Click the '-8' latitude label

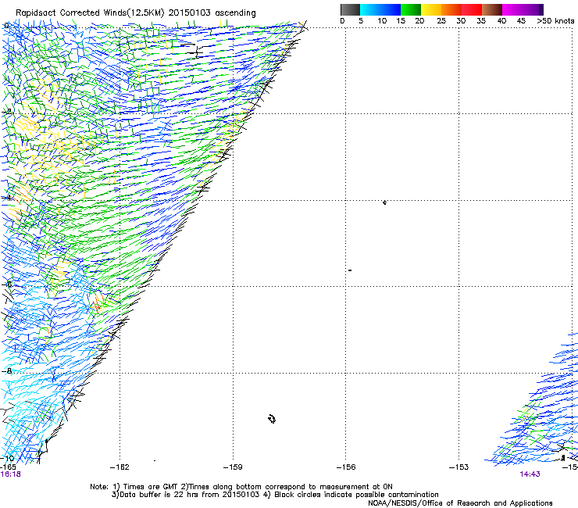pyautogui.click(x=7, y=371)
